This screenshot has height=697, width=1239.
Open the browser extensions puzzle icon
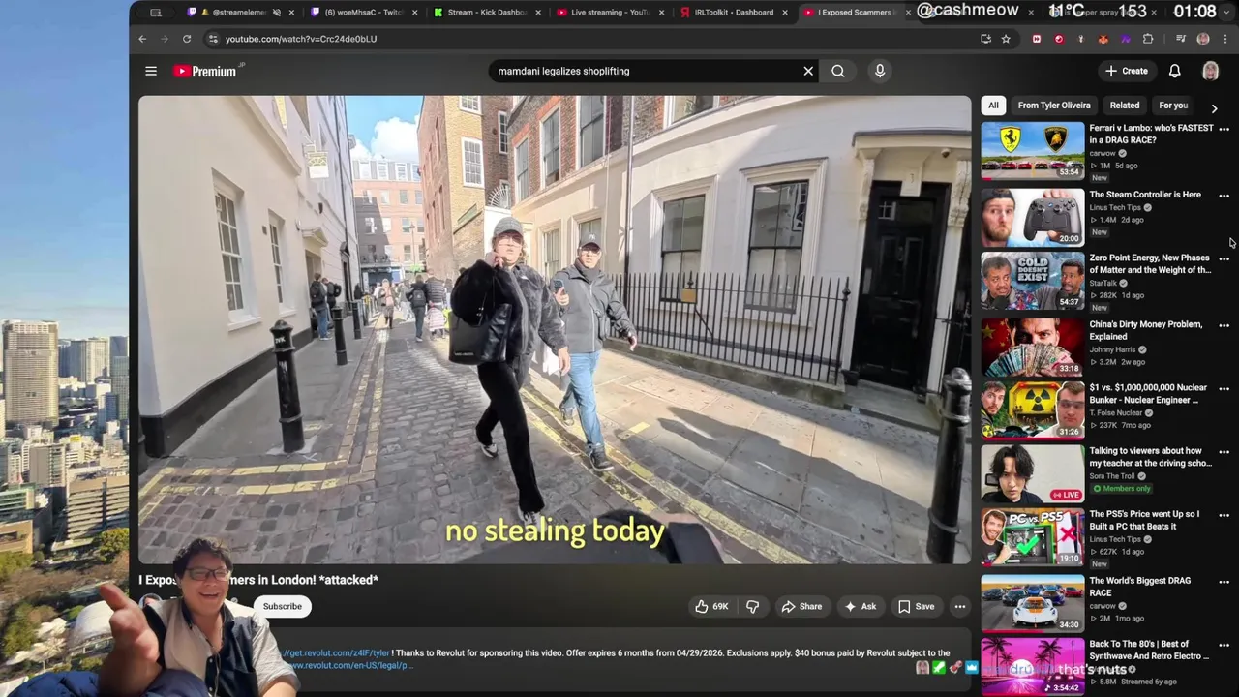click(x=1148, y=39)
